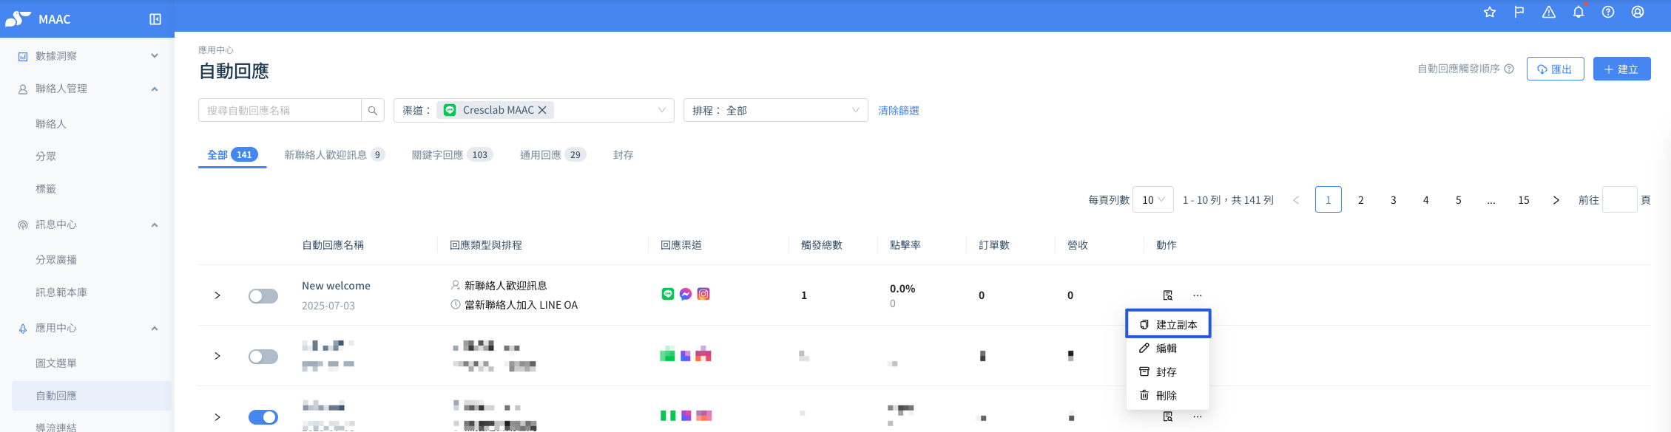Click the 建立 create button
Image resolution: width=1671 pixels, height=432 pixels.
coord(1622,69)
